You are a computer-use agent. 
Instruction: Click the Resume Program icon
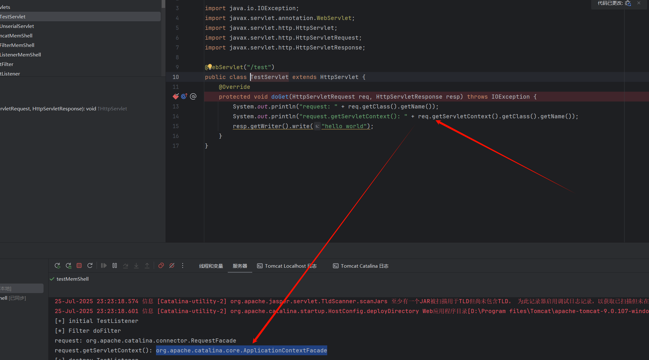[104, 265]
